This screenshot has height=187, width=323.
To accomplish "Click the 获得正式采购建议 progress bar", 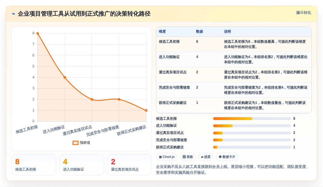I will 252,147.
